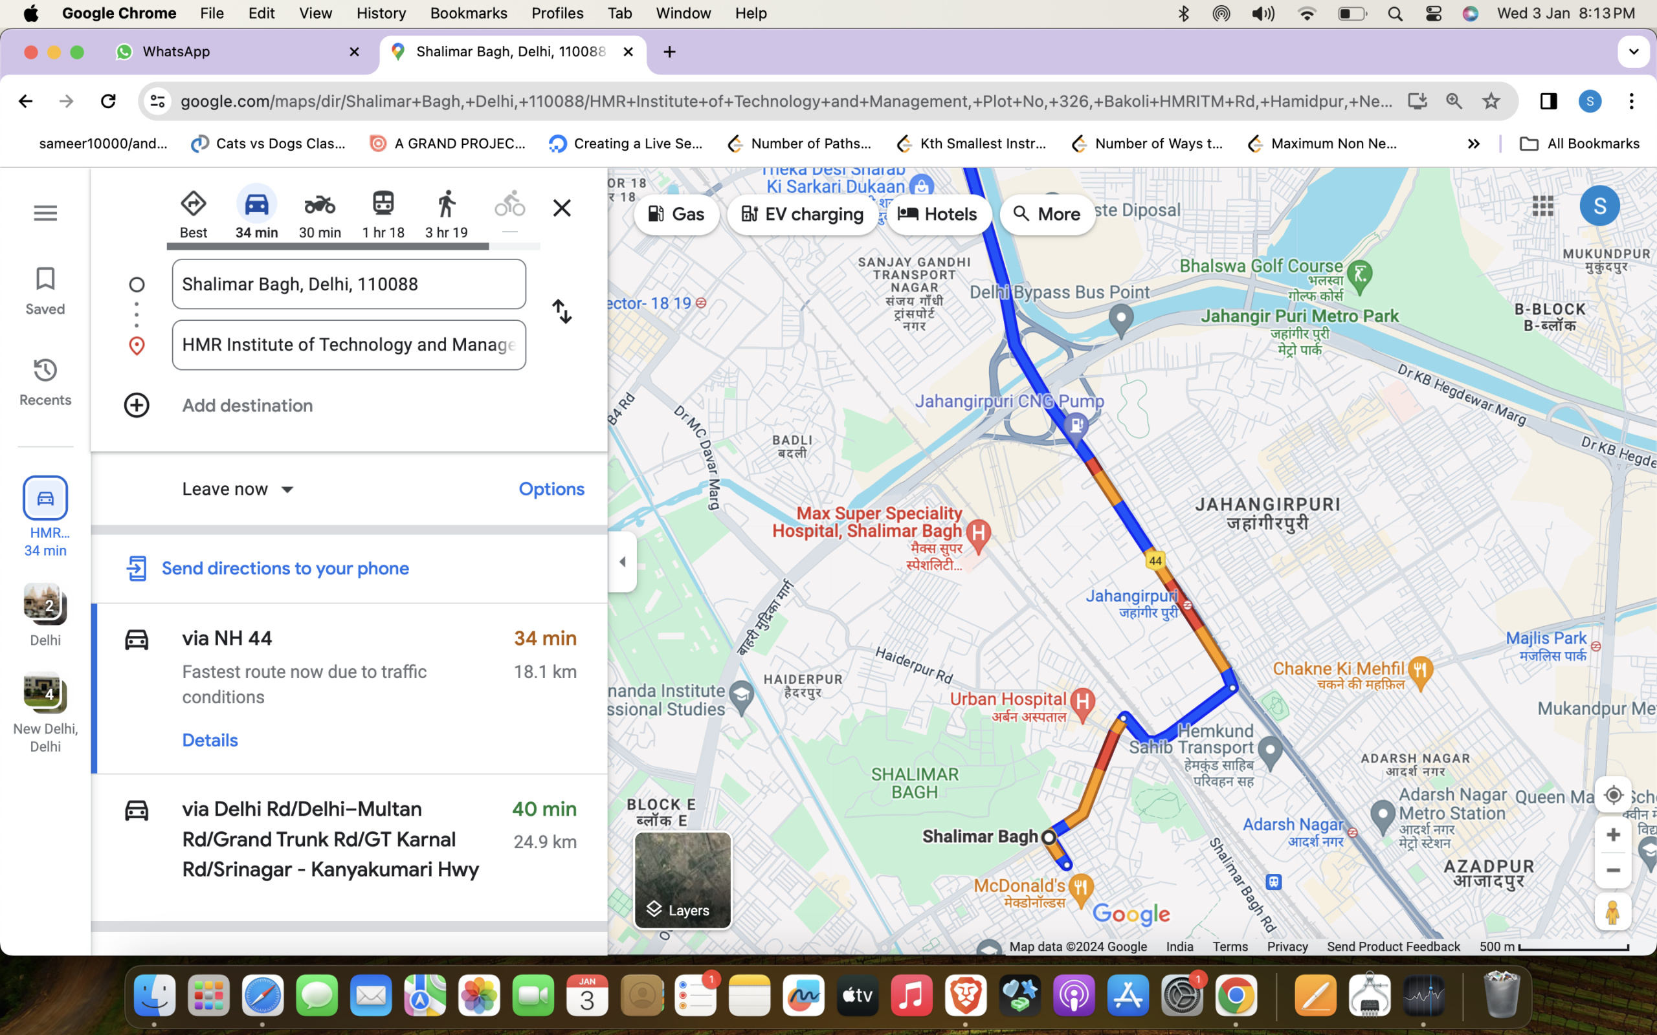
Task: Collapse the side panel with the arrow
Action: pos(622,562)
